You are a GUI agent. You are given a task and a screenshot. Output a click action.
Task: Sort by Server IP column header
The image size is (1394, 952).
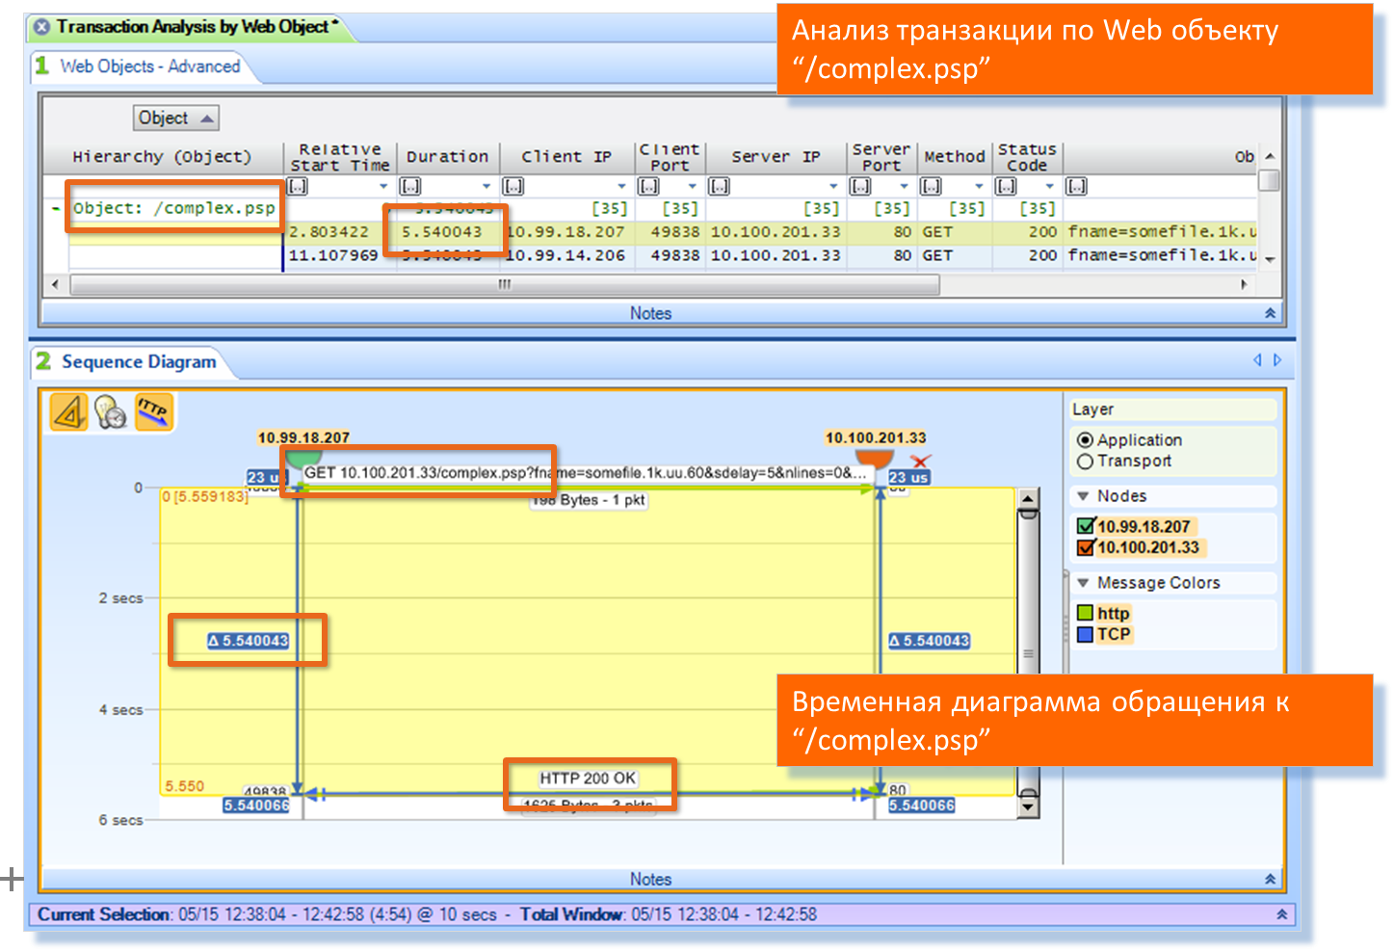coord(776,157)
